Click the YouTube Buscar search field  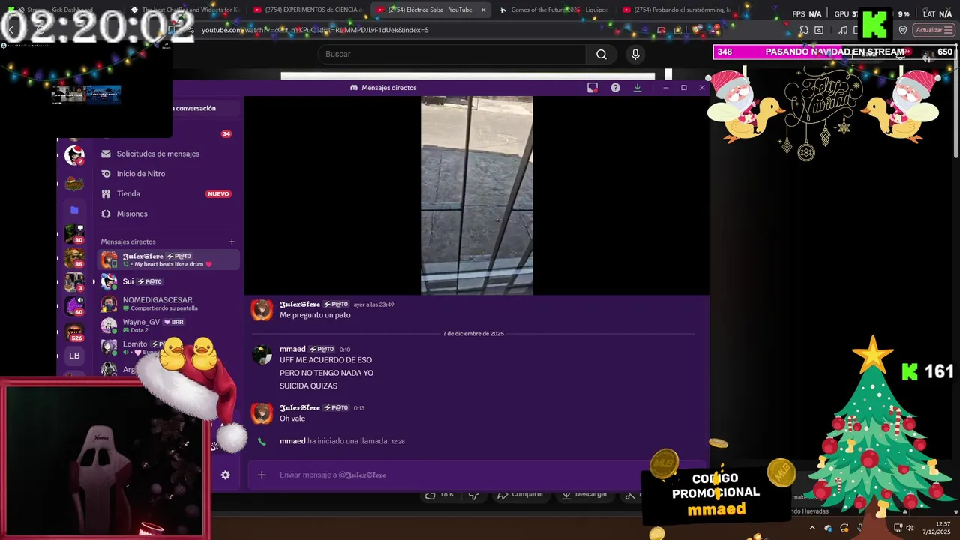pos(452,54)
